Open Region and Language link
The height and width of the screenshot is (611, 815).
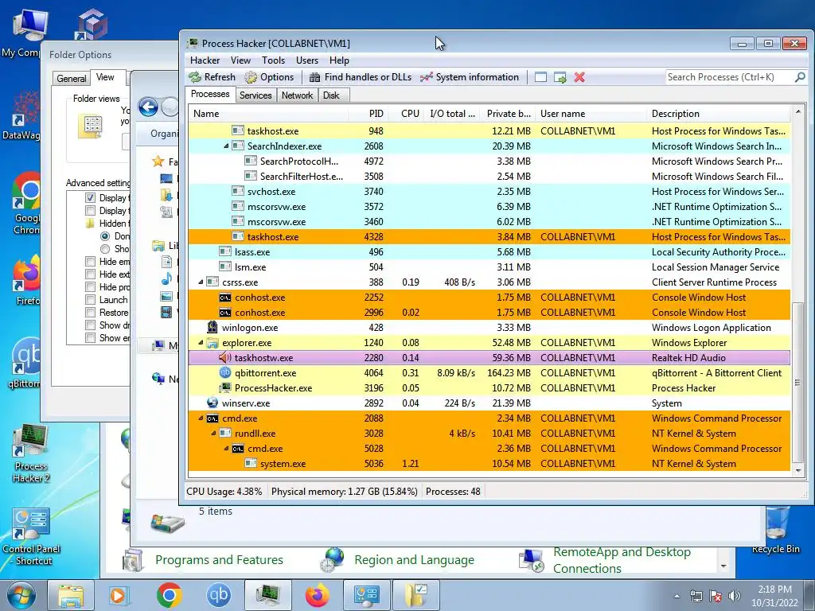(x=414, y=560)
